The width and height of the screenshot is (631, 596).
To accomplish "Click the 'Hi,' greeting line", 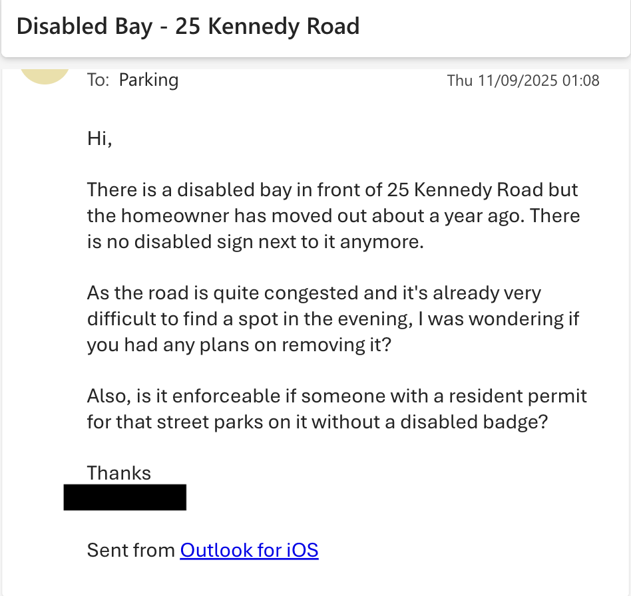I will click(99, 138).
